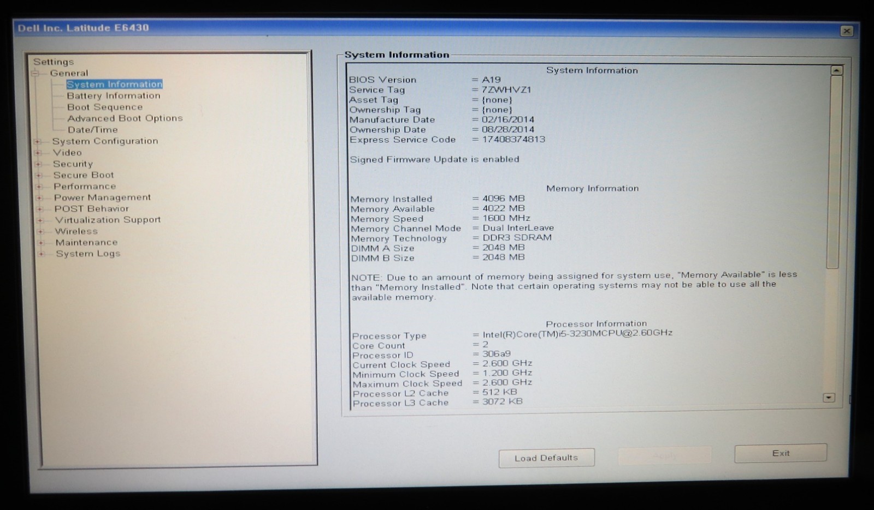Expand the Maintenance node

point(41,243)
